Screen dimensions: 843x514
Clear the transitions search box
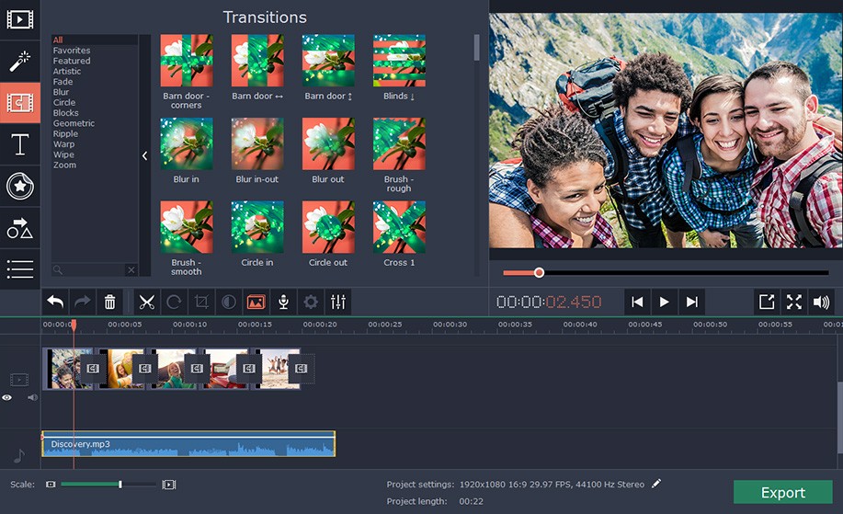pos(131,270)
